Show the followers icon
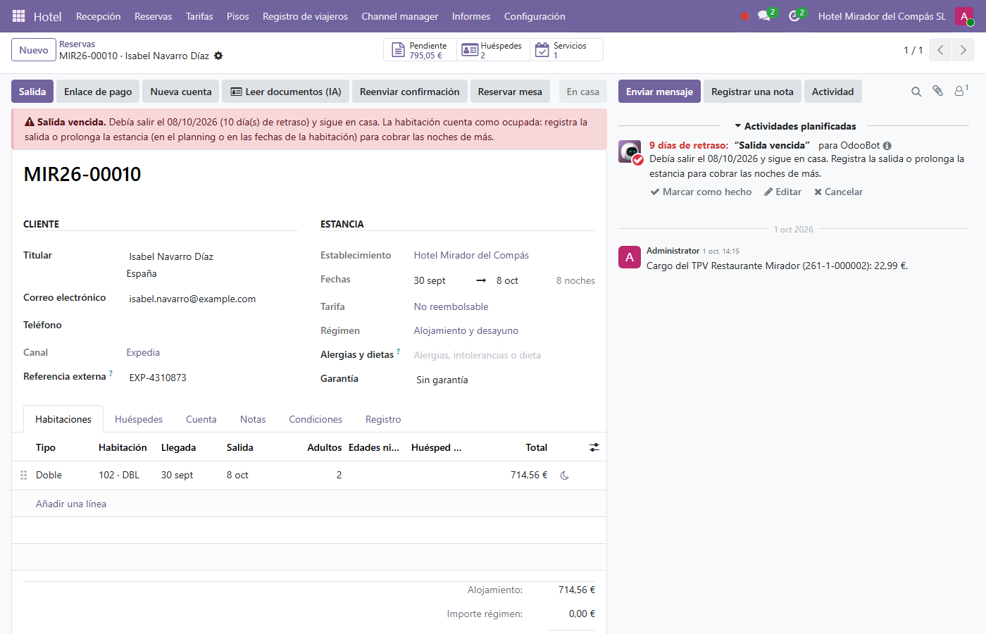 coord(961,91)
